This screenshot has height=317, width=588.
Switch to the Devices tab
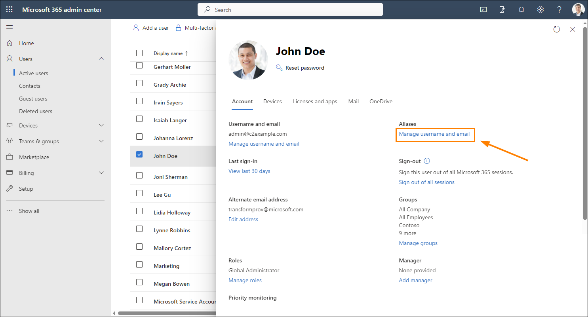tap(272, 101)
